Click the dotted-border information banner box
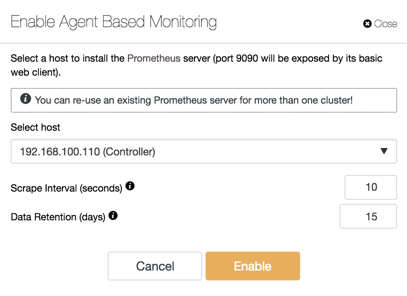This screenshot has height=296, width=407. [x=204, y=100]
